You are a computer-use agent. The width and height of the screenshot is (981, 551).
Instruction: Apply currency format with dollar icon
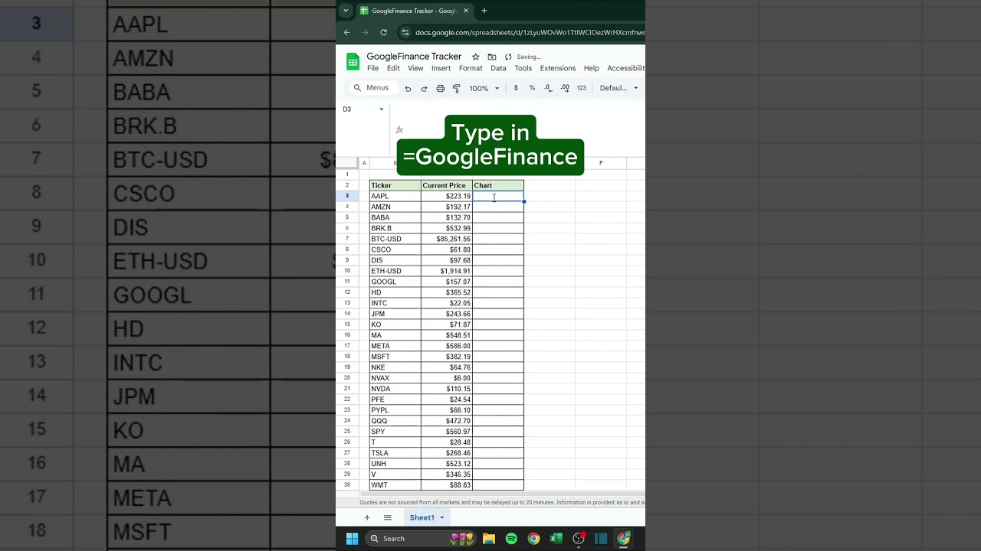click(516, 88)
